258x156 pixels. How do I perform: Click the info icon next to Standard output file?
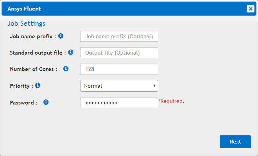(71, 52)
